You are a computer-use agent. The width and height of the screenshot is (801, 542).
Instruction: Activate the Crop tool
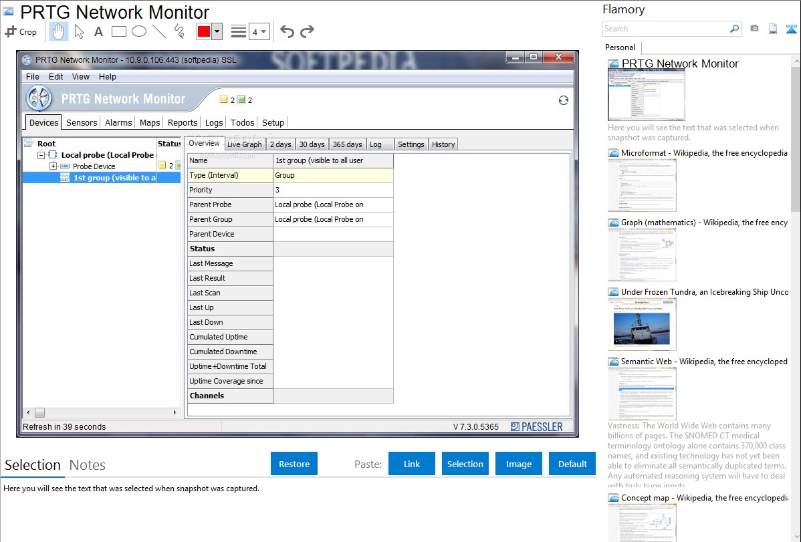pyautogui.click(x=21, y=31)
